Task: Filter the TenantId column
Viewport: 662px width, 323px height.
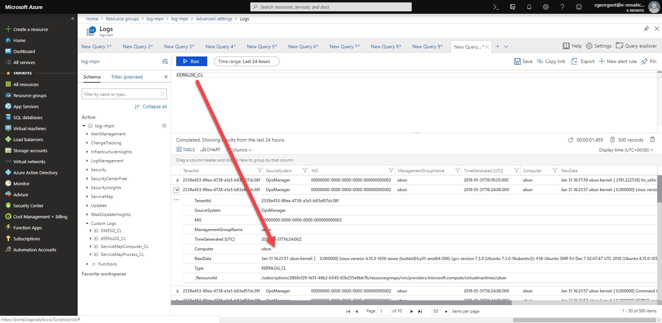Action: point(260,170)
